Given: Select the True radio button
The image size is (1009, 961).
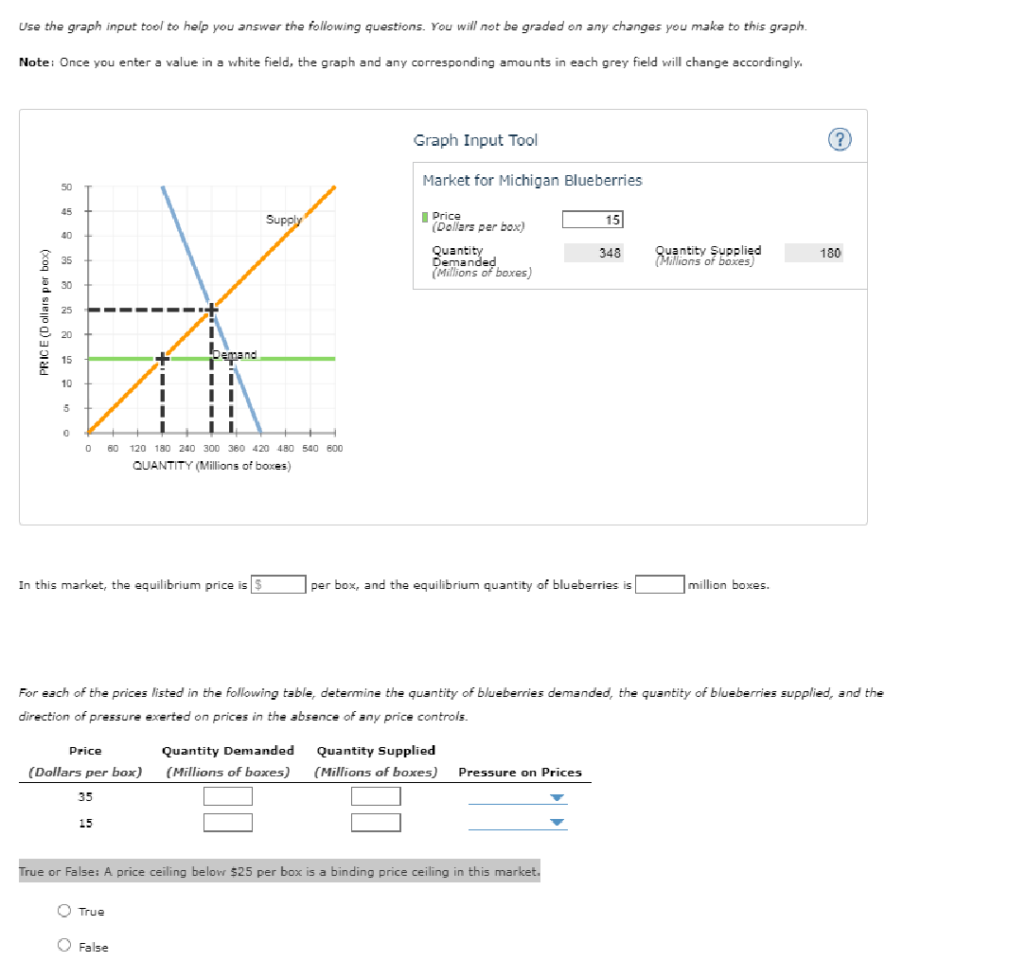Looking at the screenshot, I should click(x=62, y=910).
